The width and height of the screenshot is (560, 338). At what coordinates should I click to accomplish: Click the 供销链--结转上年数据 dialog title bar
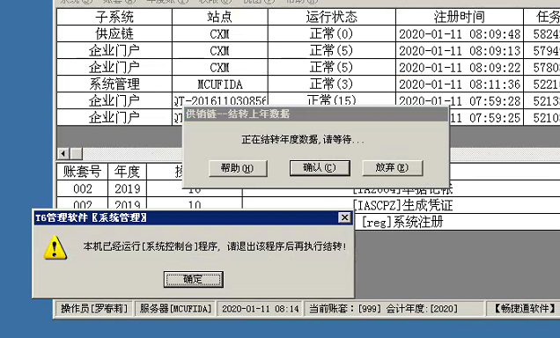[x=315, y=114]
